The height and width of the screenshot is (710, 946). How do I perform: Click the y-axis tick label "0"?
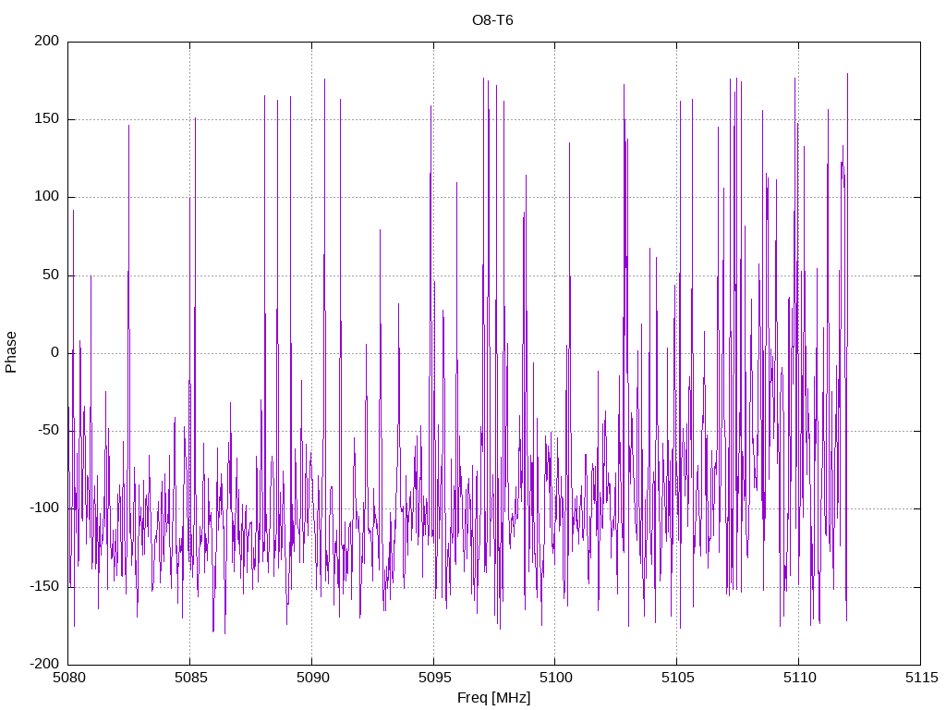pyautogui.click(x=55, y=352)
